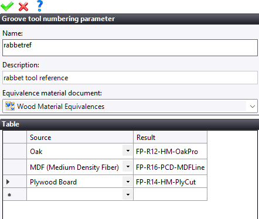Select the FP-R14-HM-PlyCut result cell
The width and height of the screenshot is (259, 219).
pos(170,182)
